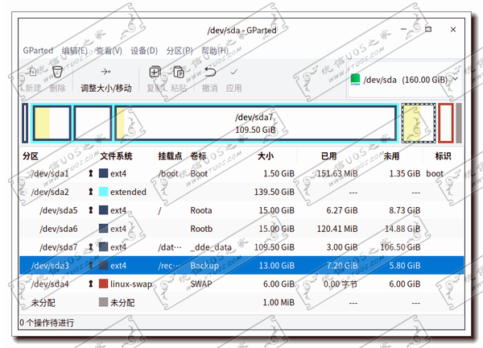Click the Apply checkmark icon
Viewport: 483px width, 348px height.
[x=234, y=72]
